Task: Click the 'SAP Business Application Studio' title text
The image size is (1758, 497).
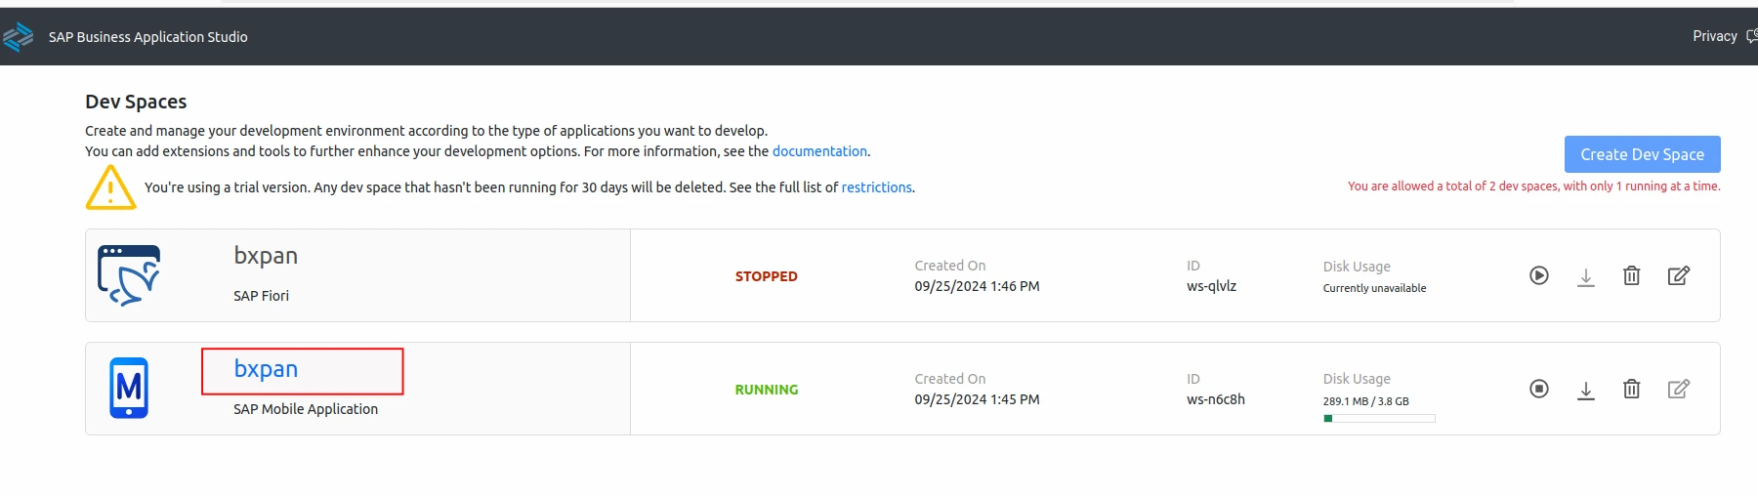Action: 148,37
